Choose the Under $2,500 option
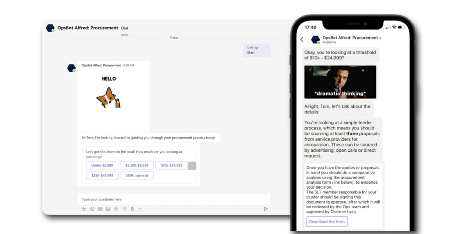Screen dimensions: 469x234 (x=102, y=165)
